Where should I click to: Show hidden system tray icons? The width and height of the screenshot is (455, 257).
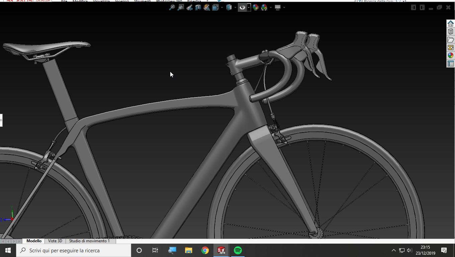point(394,250)
